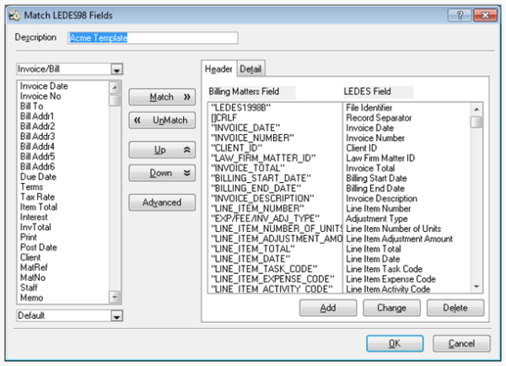
Task: Click the Billing Matters Field column header
Action: click(251, 92)
